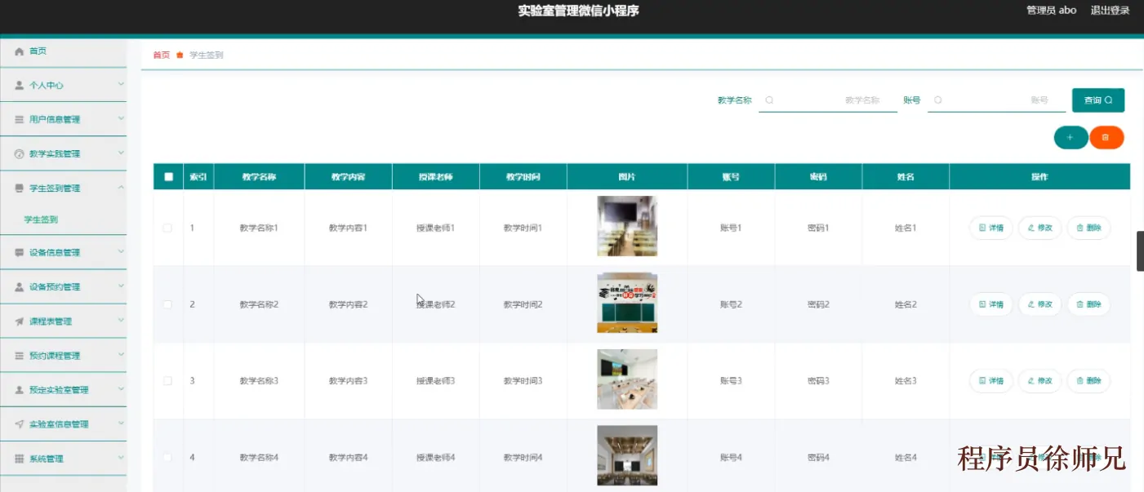1144x492 pixels.
Task: Click 删除 button for row 1
Action: pos(1089,228)
